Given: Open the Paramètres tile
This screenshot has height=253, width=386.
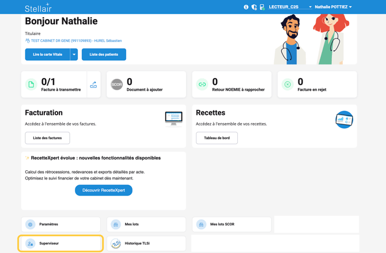Looking at the screenshot, I should 60,224.
